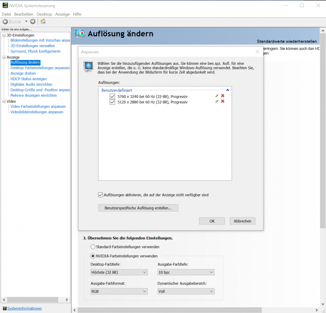Delete the 5760 x 3240 resolution with the red X

coord(223,95)
